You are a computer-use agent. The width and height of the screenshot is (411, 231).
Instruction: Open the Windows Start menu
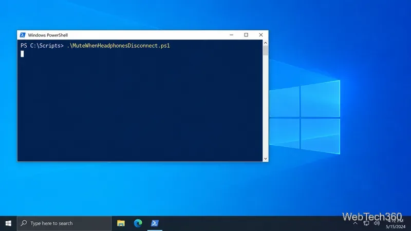(8, 223)
